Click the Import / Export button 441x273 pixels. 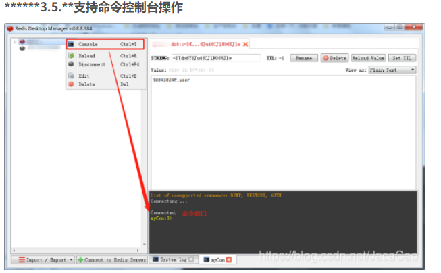pos(43,259)
